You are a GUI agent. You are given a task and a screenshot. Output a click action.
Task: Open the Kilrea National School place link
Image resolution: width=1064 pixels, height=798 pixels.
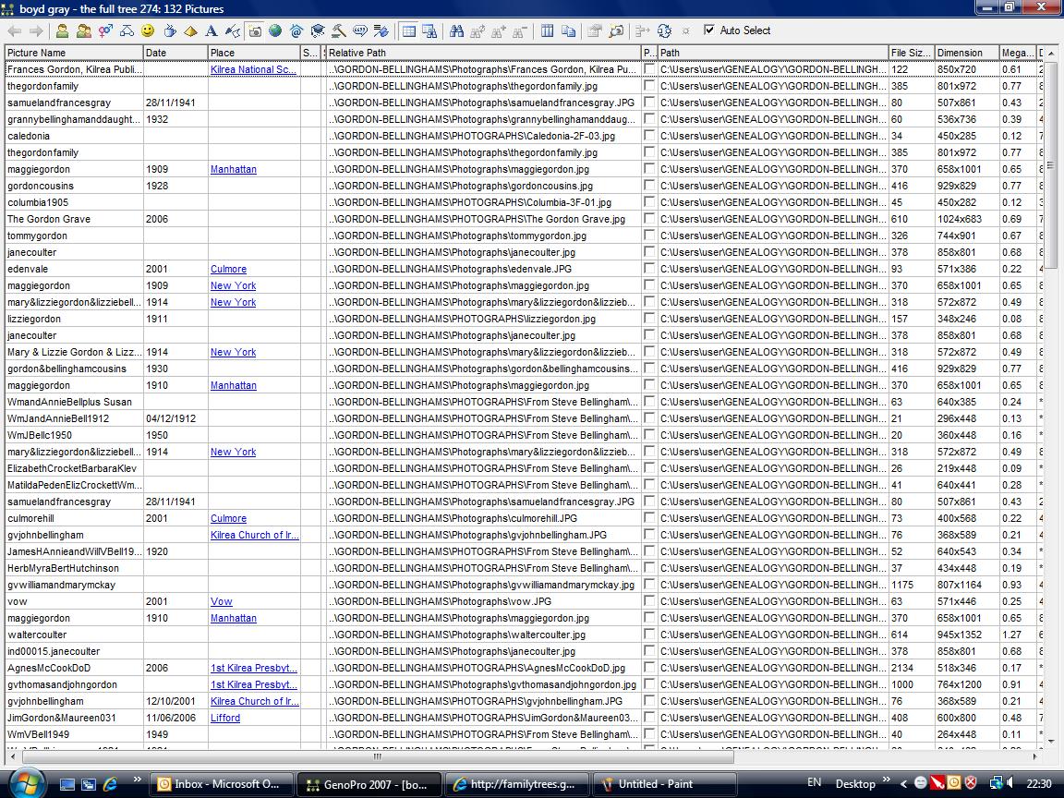[x=253, y=69]
